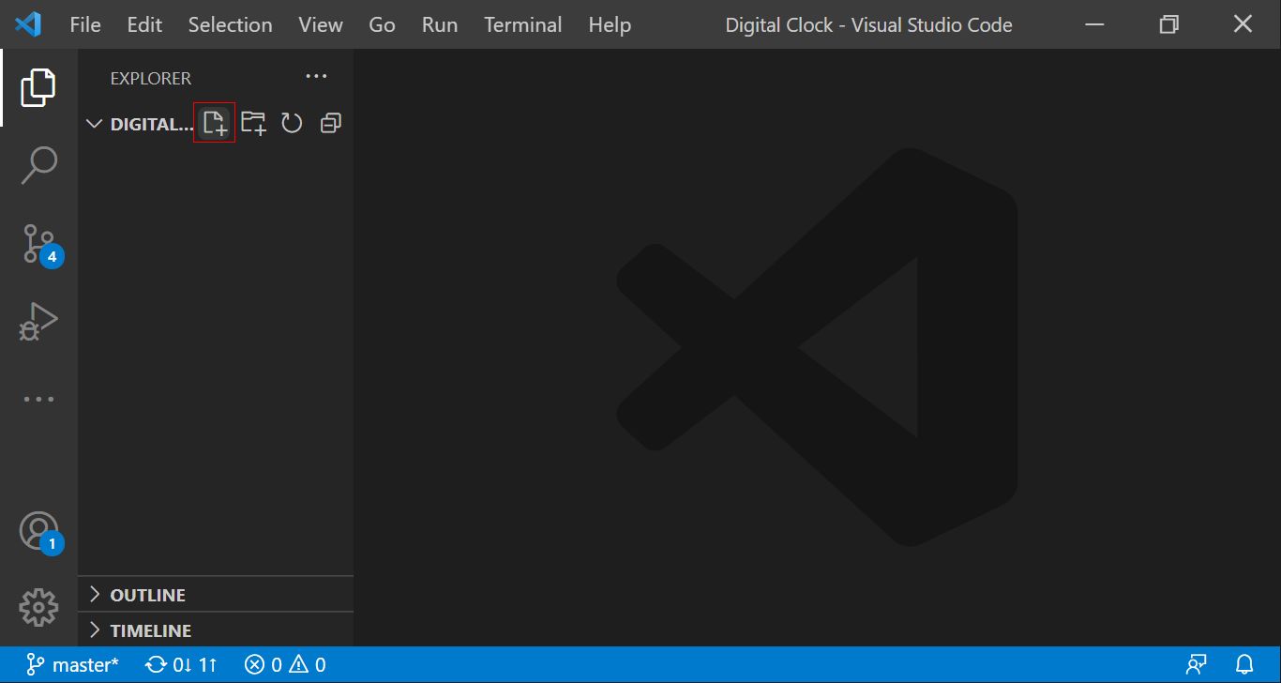The height and width of the screenshot is (683, 1281).
Task: Open the Run and Debug view
Action: 38,321
